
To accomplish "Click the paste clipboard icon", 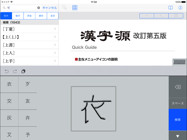I will tap(23, 71).
